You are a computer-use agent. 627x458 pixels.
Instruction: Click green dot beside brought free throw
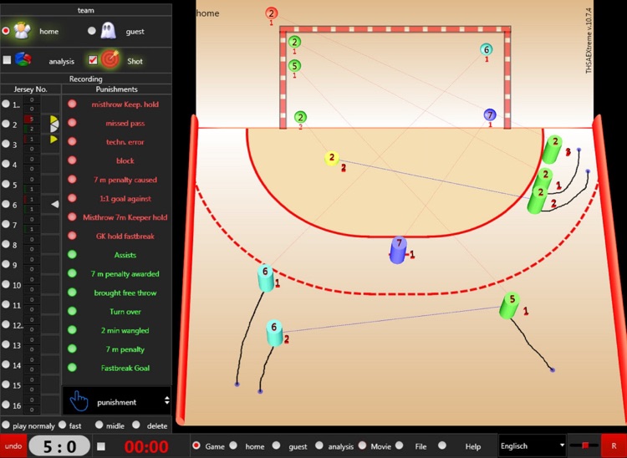tap(72, 293)
